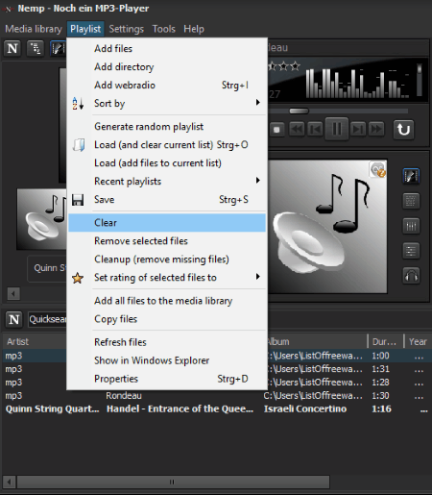Screen dimensions: 432x495
Task: Open the cover view panel icon on right
Action: [411, 176]
